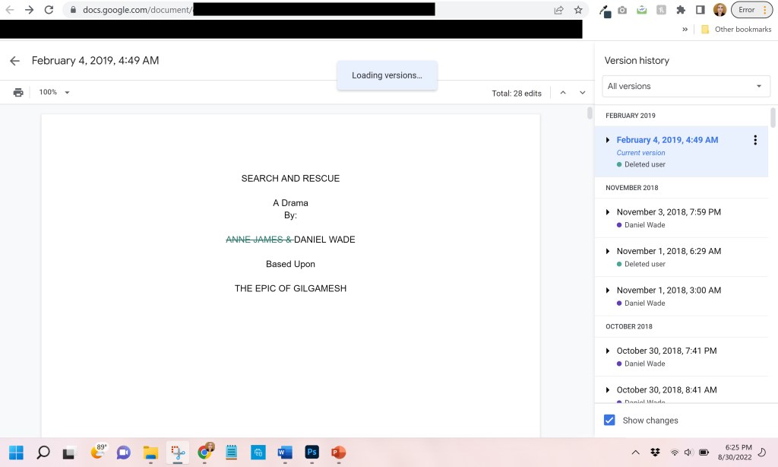
Task: Open the All versions filter dropdown
Action: tap(685, 87)
